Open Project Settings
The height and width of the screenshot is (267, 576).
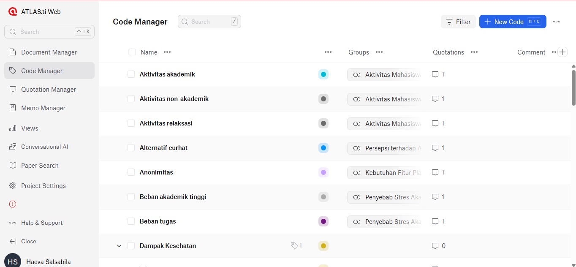(49, 186)
